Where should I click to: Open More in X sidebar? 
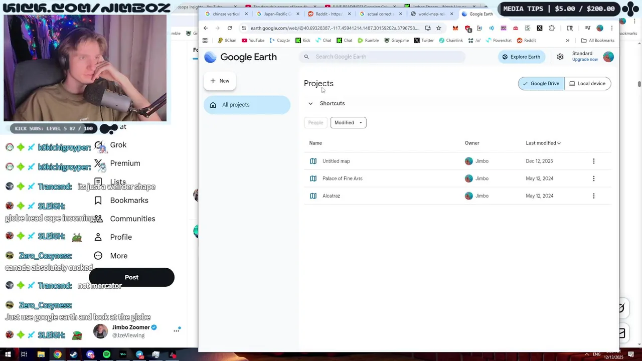111,256
